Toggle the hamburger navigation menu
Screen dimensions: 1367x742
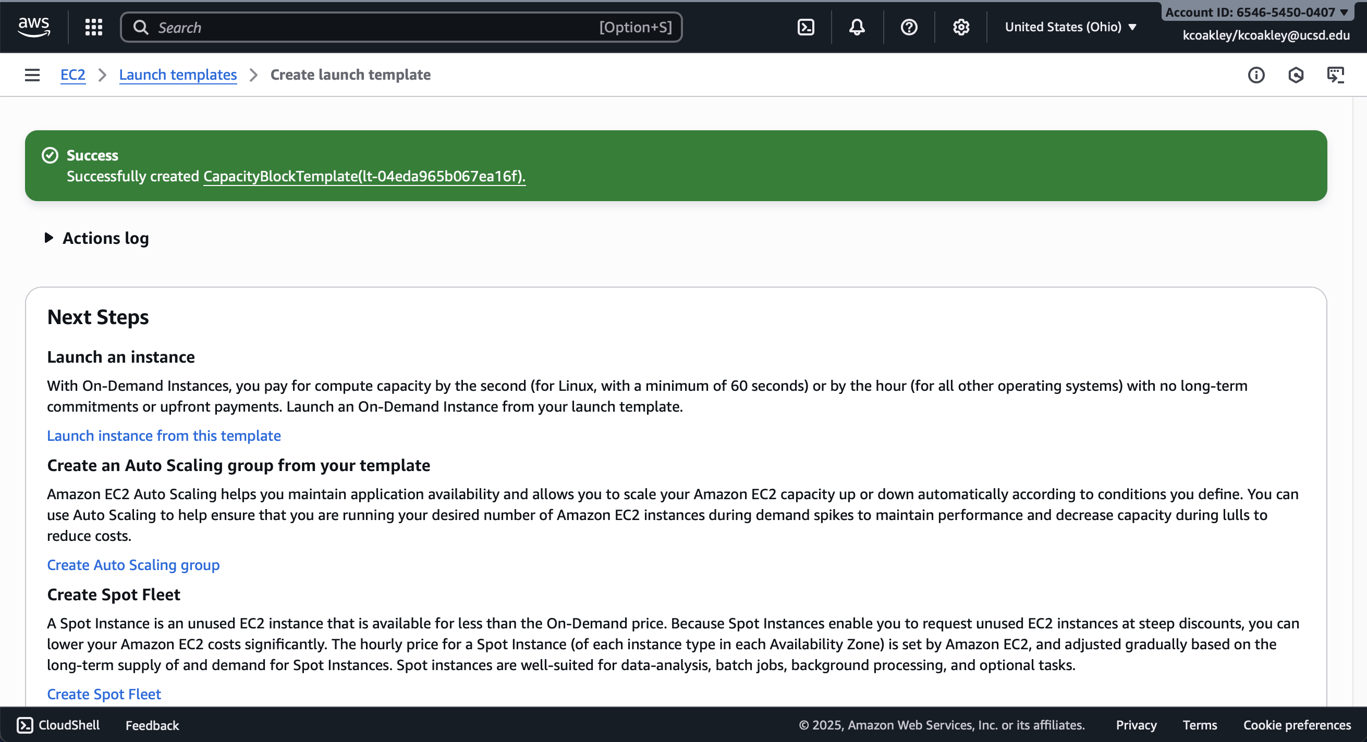32,75
